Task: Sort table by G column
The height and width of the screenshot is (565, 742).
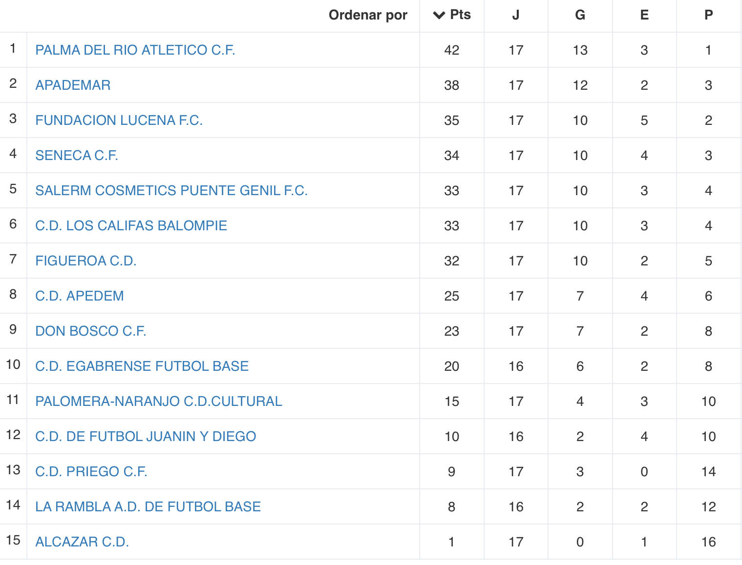Action: click(580, 15)
